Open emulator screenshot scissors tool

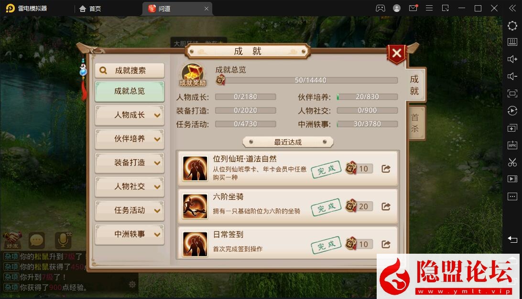click(x=512, y=162)
